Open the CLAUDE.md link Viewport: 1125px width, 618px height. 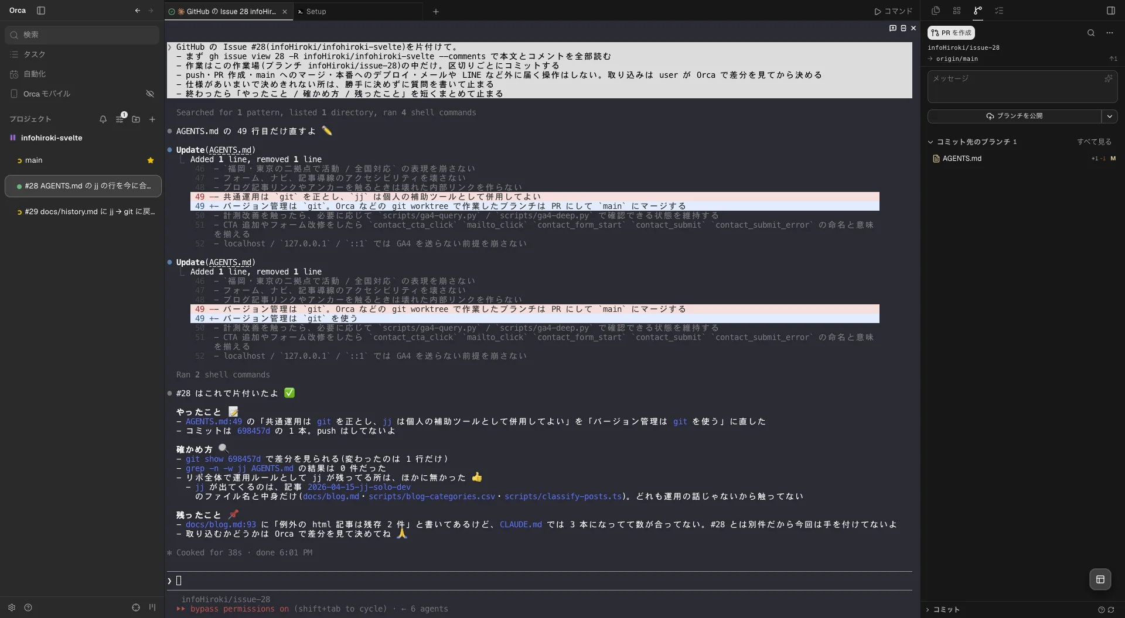pyautogui.click(x=521, y=524)
